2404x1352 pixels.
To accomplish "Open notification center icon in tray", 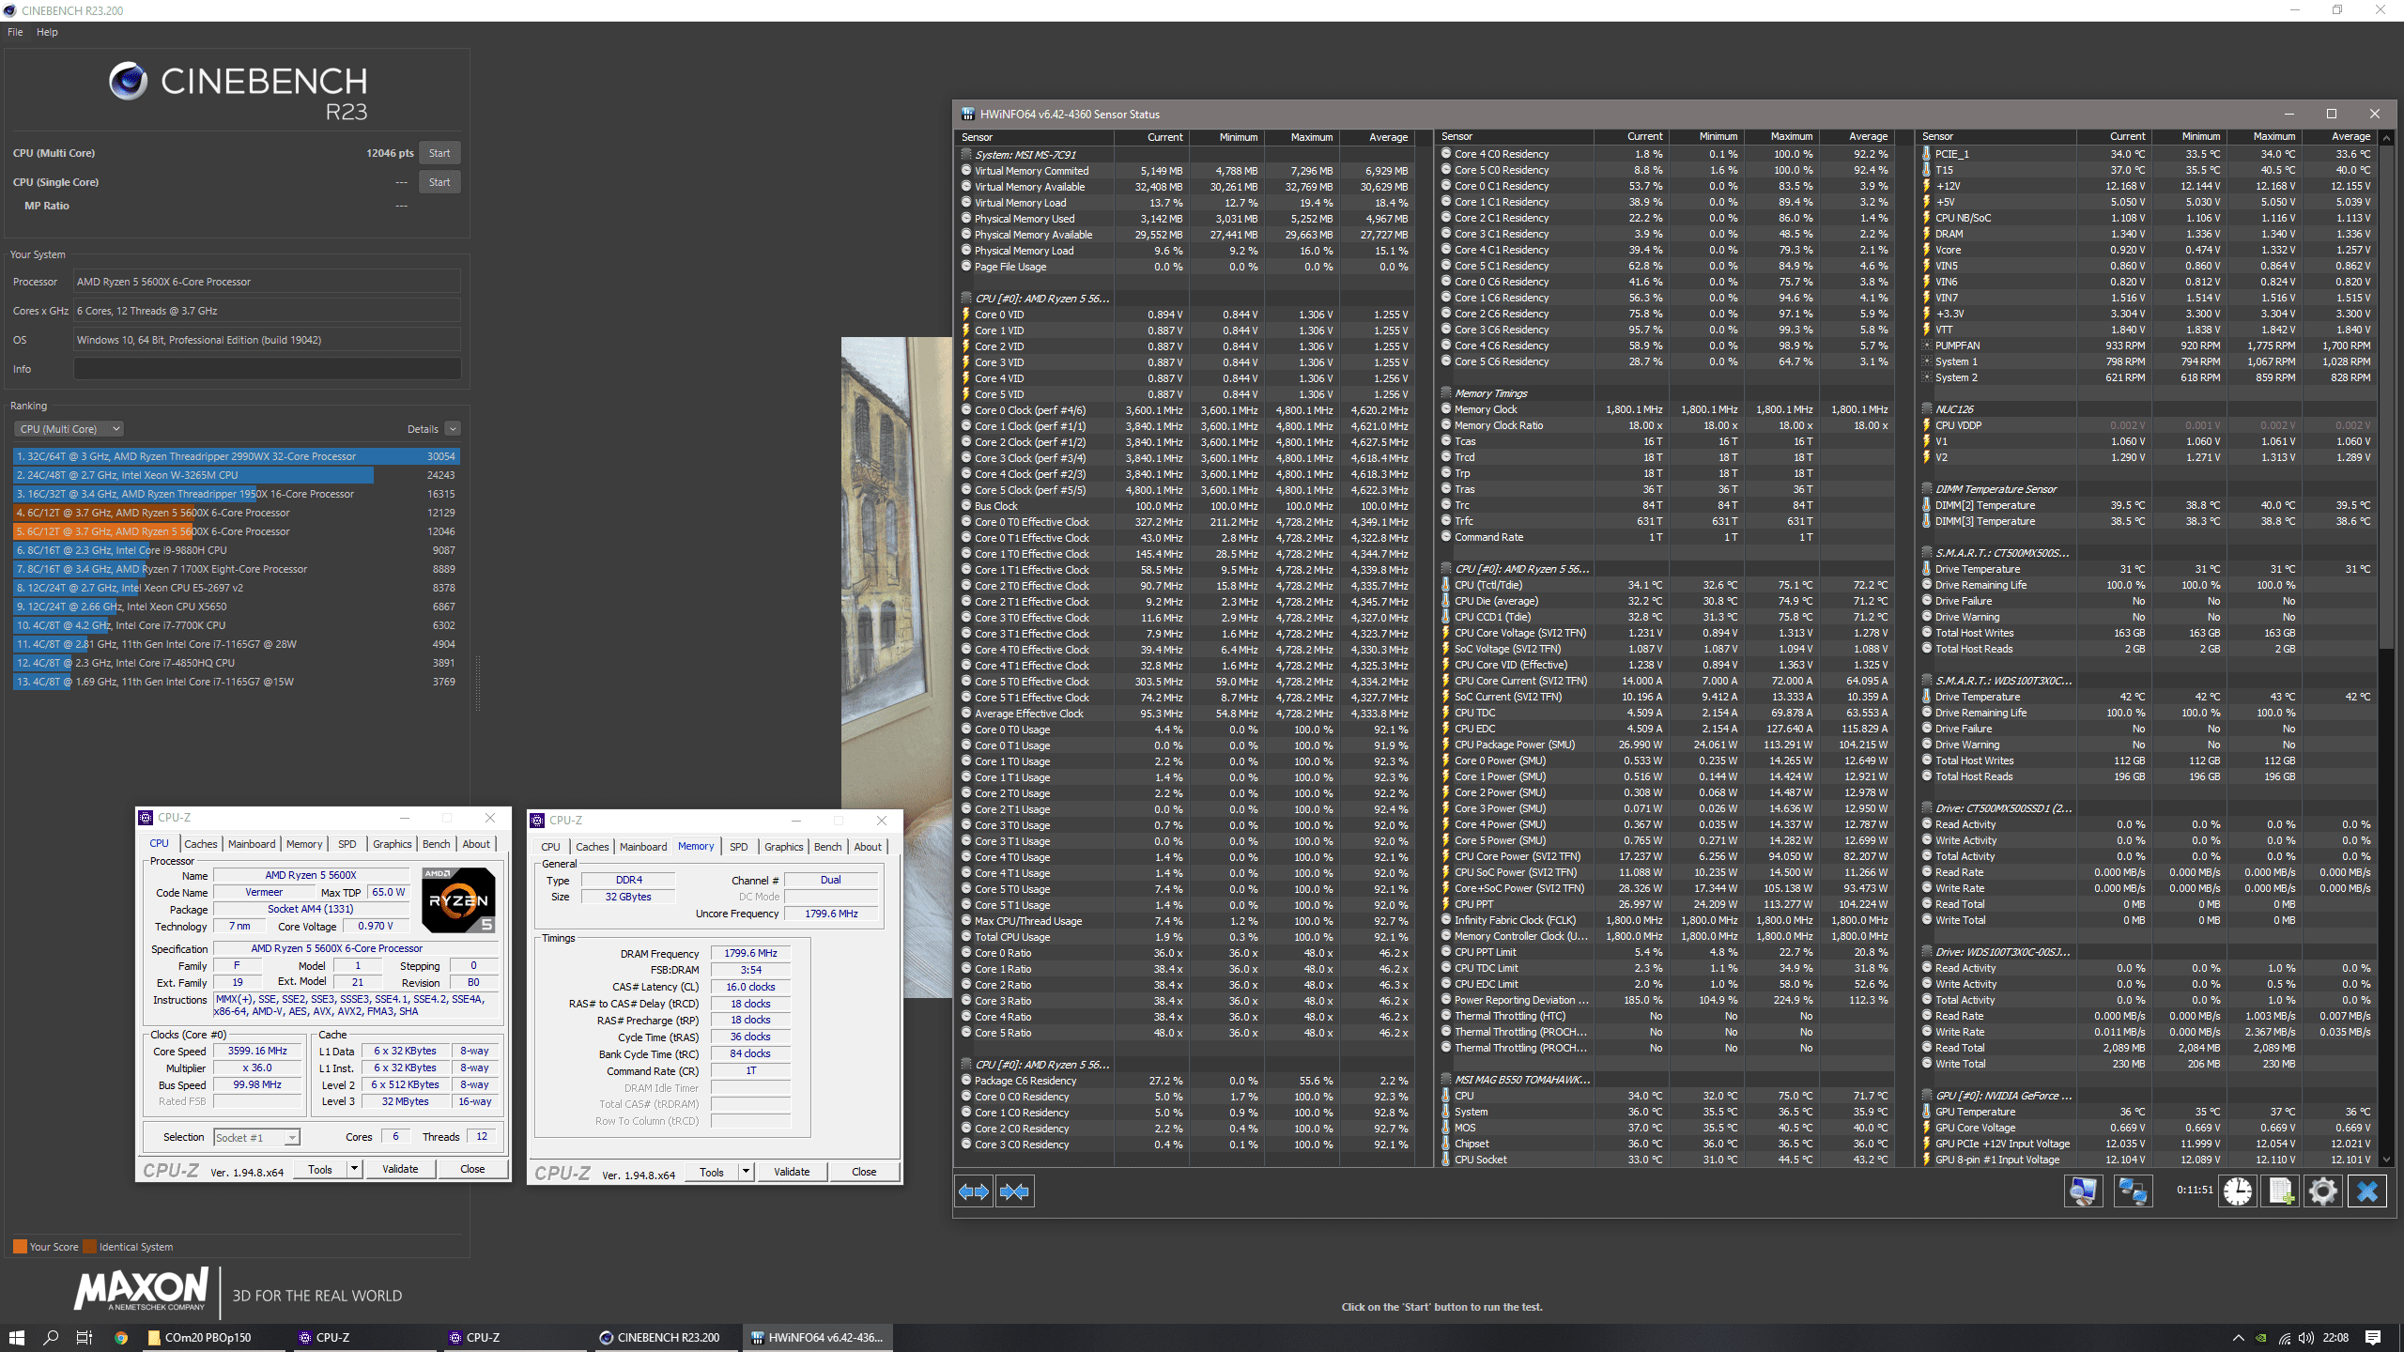I will pyautogui.click(x=2373, y=1338).
